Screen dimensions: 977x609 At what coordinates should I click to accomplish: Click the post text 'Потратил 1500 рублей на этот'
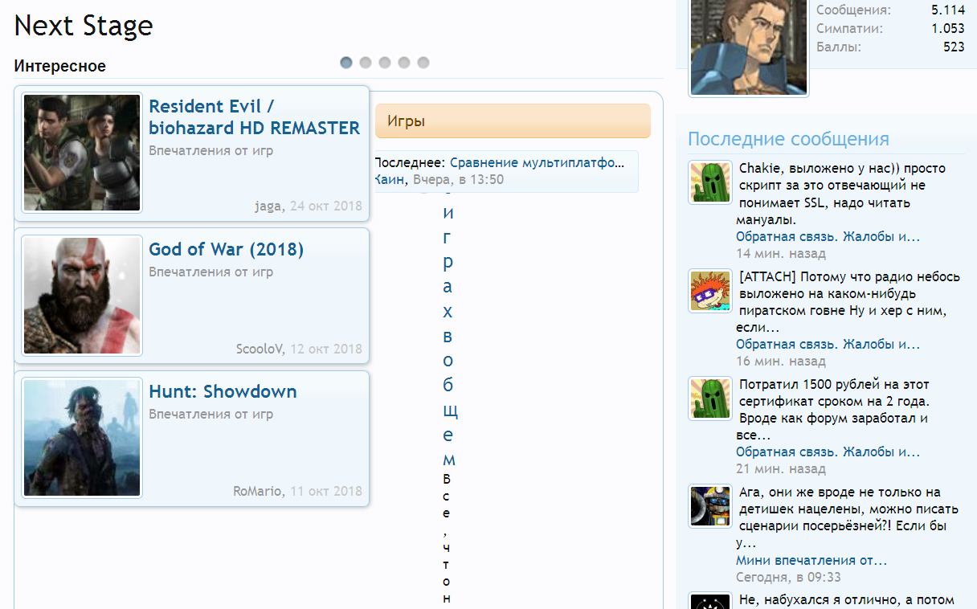(x=834, y=410)
